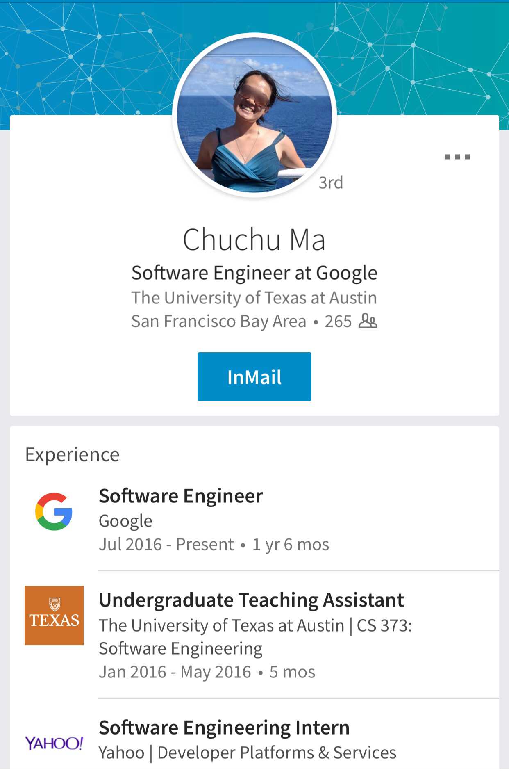Click the Google logo icon
The height and width of the screenshot is (771, 509).
click(x=54, y=511)
